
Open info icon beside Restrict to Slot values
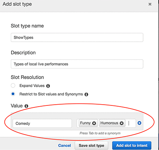click(86, 94)
